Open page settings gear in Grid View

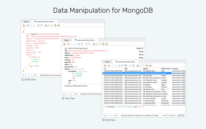175,116
